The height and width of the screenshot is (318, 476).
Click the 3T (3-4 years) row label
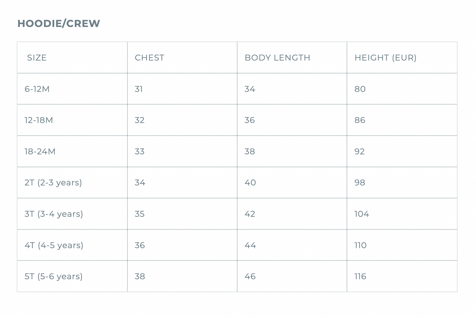tap(54, 214)
